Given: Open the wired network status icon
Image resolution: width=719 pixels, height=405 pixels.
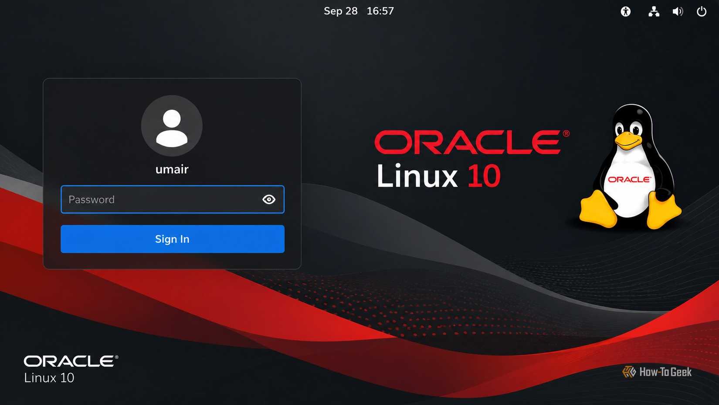Looking at the screenshot, I should click(654, 11).
